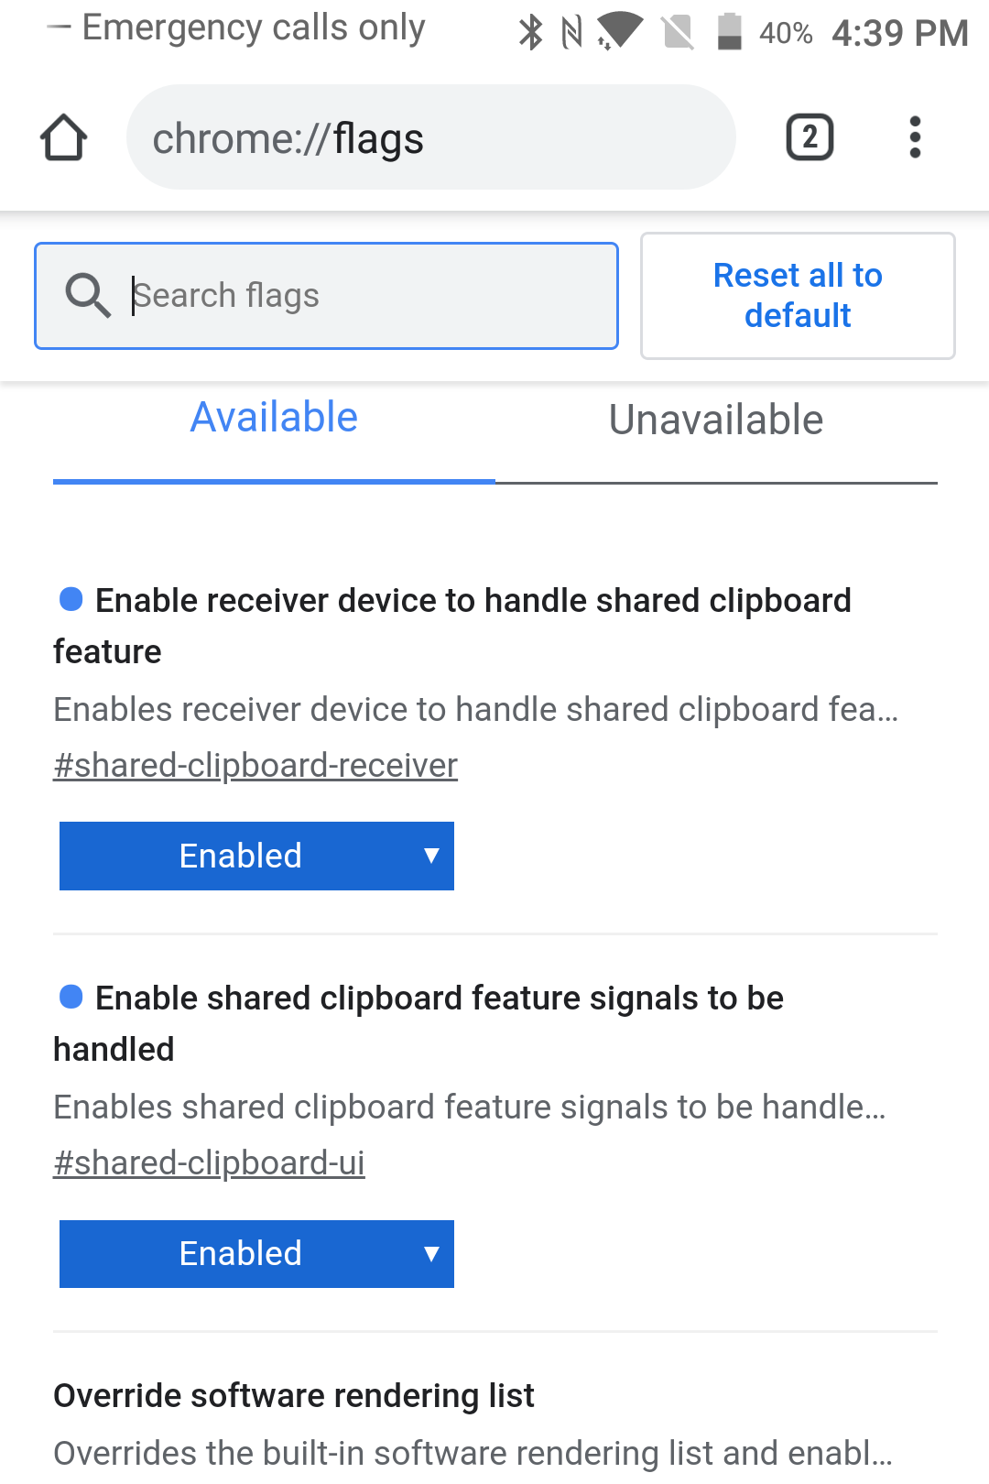The image size is (989, 1484).
Task: Tap the NFC status bar icon
Action: tap(572, 33)
